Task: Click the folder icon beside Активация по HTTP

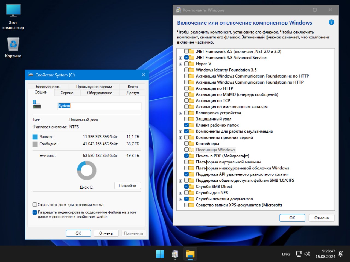Action: (x=191, y=88)
